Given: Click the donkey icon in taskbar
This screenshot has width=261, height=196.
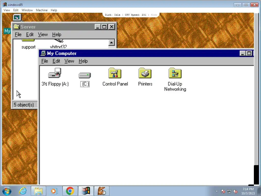Looking at the screenshot, I should tap(102, 191).
